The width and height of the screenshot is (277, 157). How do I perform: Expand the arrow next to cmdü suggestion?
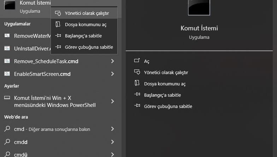click(x=112, y=154)
